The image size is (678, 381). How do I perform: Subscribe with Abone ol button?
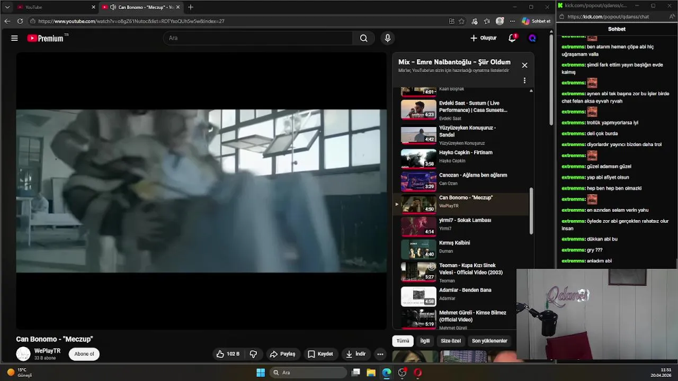(x=84, y=354)
